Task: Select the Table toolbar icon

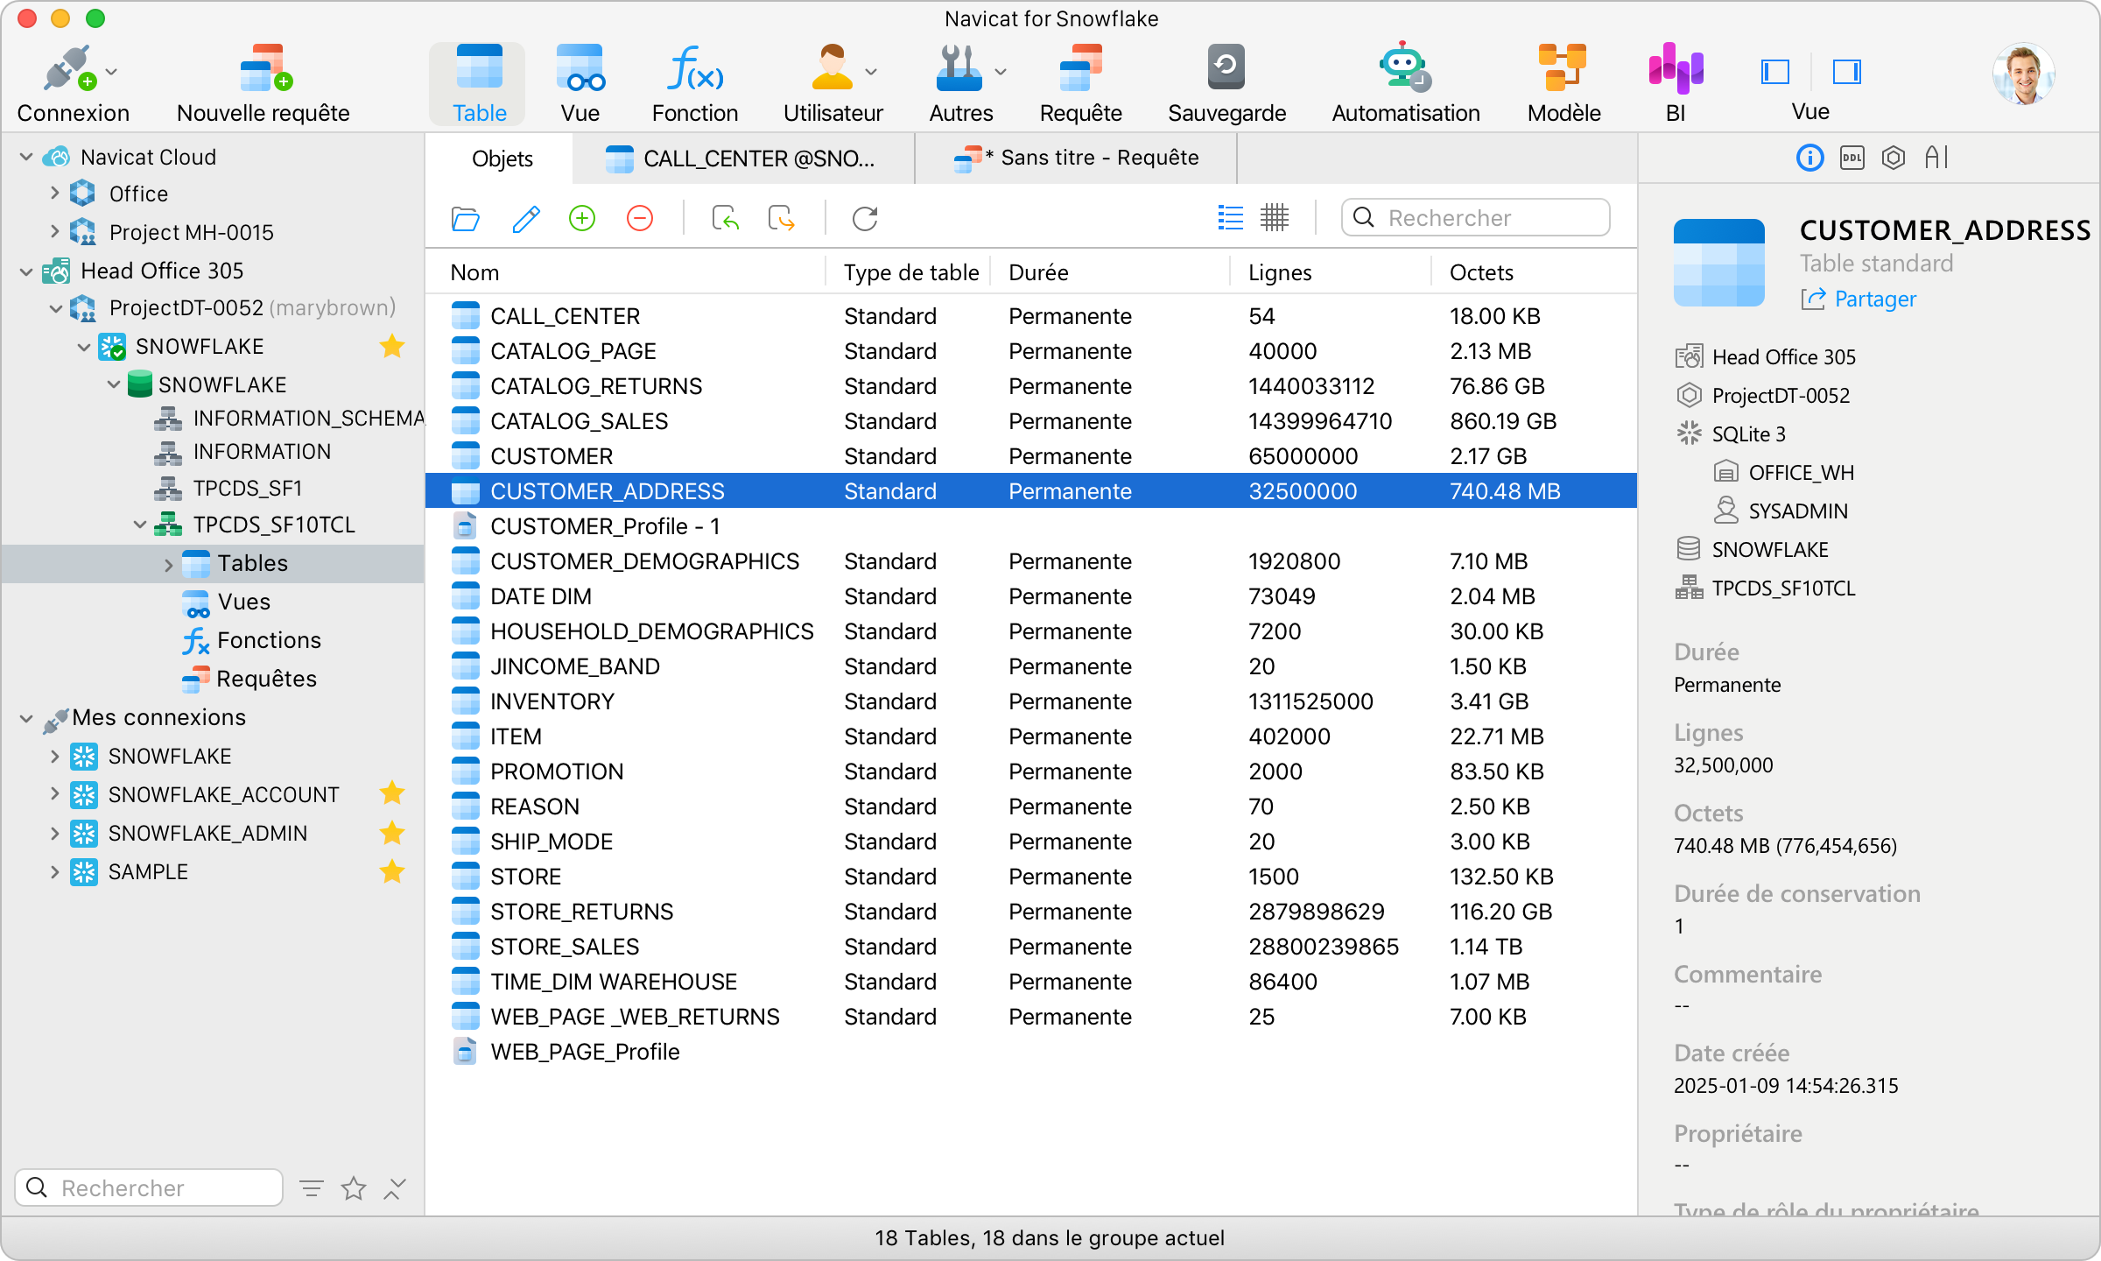Action: pos(479,68)
